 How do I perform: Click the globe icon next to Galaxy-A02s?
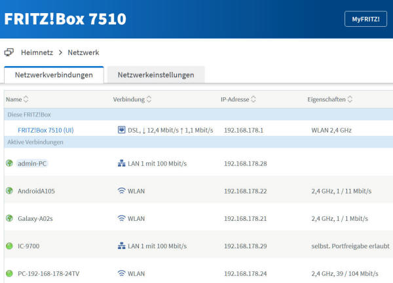click(x=9, y=218)
